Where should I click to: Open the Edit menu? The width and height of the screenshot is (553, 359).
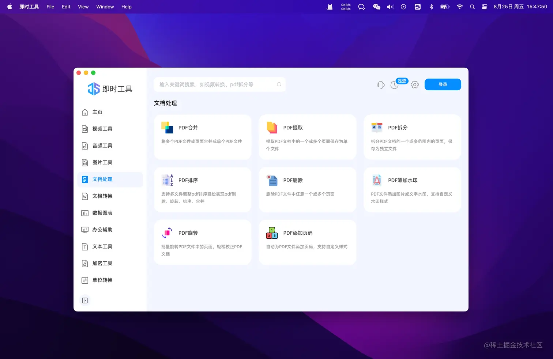click(66, 7)
